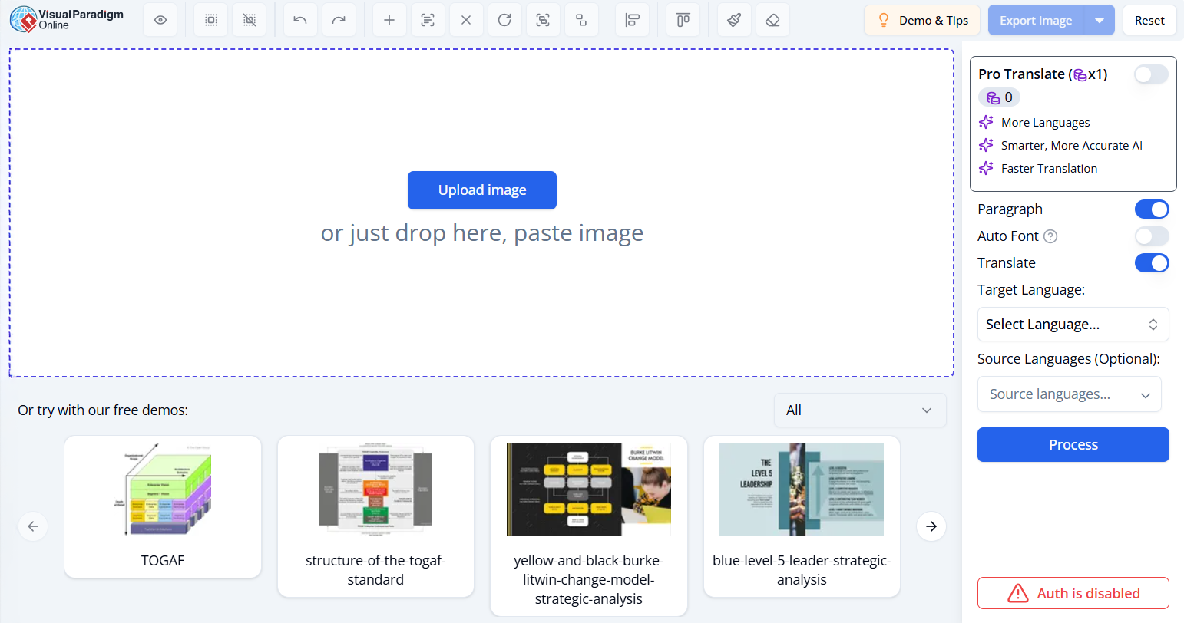Viewport: 1184px width, 623px height.
Task: Add a new text region with the plus icon
Action: click(x=389, y=19)
